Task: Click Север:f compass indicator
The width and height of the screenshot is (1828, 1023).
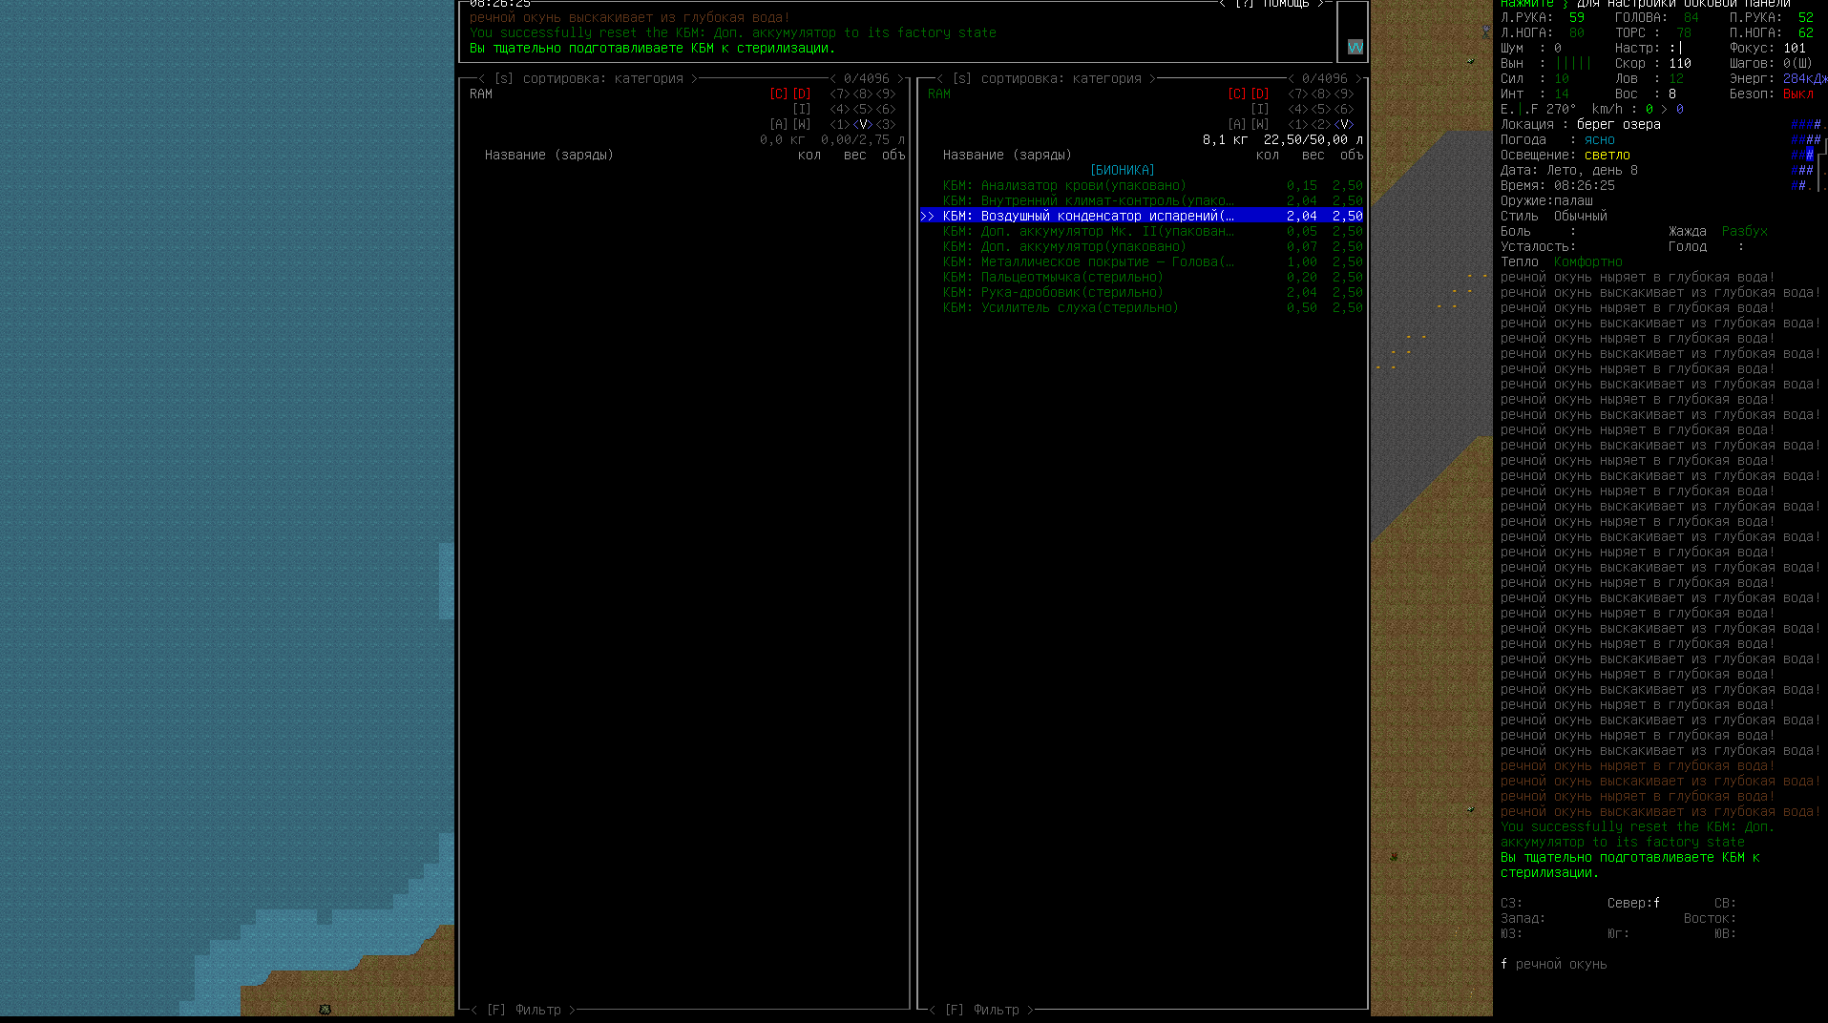Action: [x=1633, y=903]
